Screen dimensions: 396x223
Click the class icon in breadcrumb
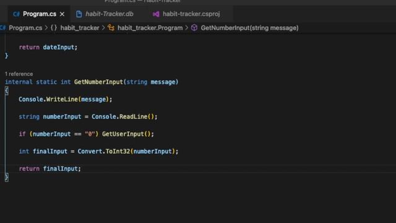coord(111,27)
